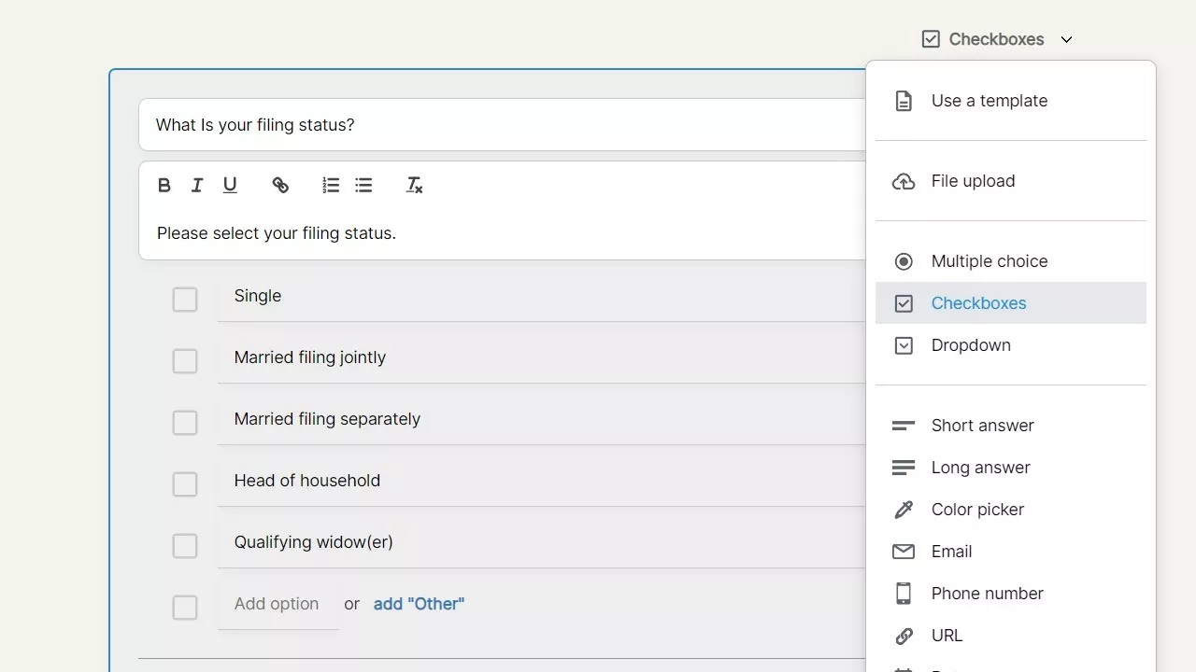Click the File upload cloud icon
Screen dimensions: 1196x672
904,182
